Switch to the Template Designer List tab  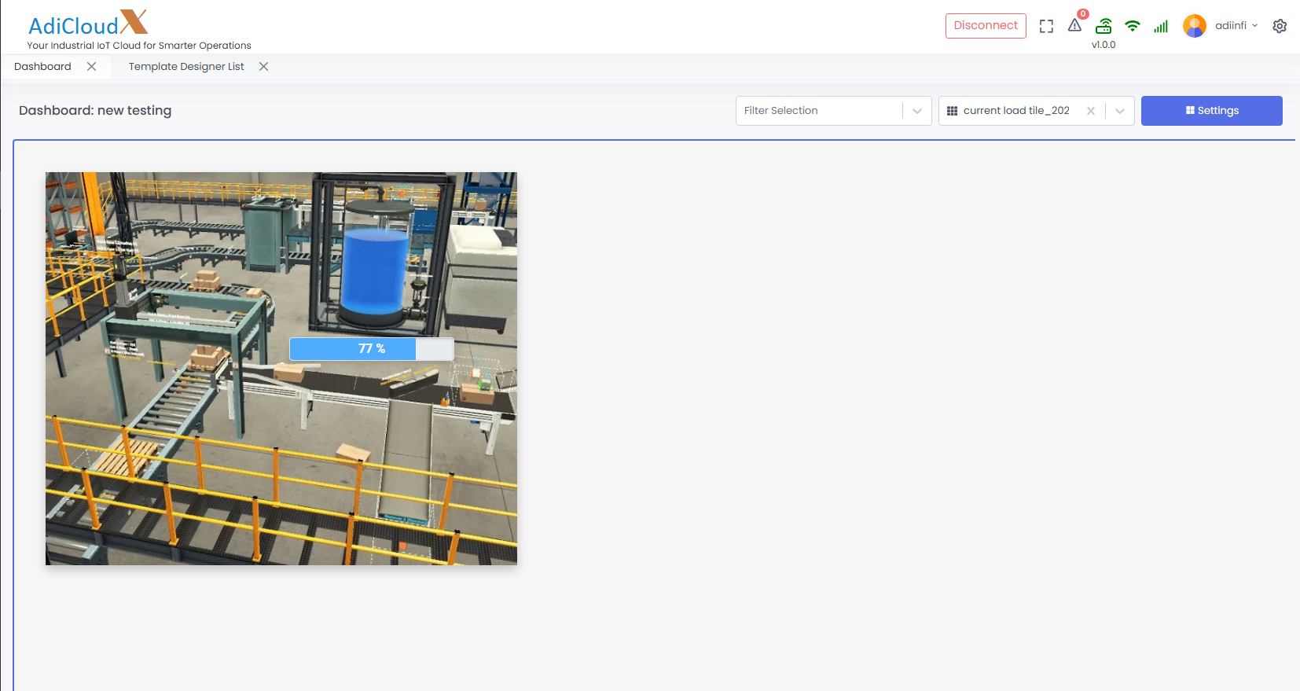[186, 67]
